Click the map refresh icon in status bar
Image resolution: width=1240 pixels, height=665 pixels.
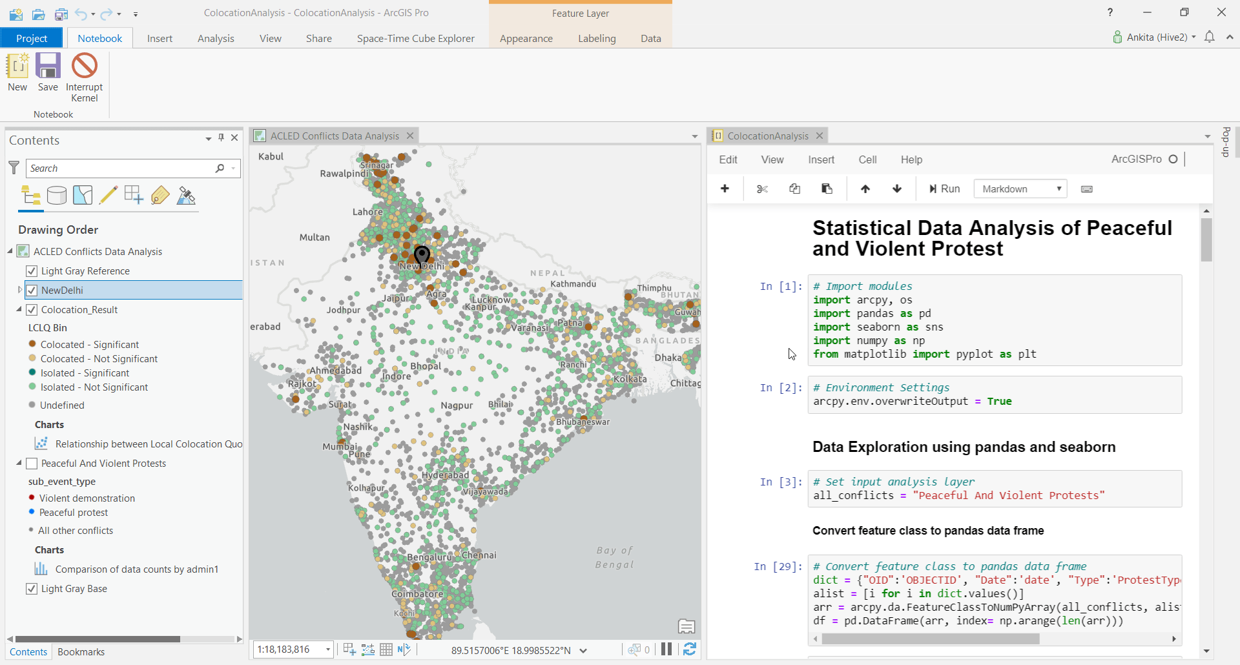click(690, 650)
